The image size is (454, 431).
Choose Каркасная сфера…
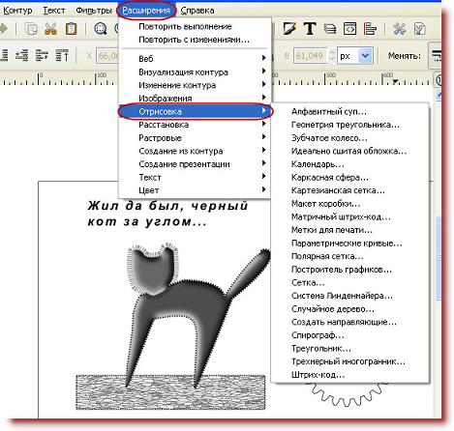coord(350,177)
